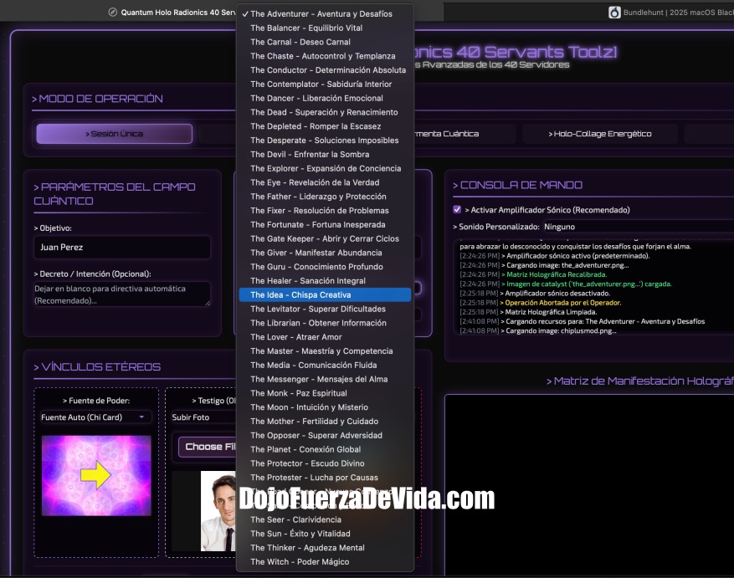Select highlighted The Idea - Chispa Creativa
The width and height of the screenshot is (734, 578).
click(x=325, y=294)
